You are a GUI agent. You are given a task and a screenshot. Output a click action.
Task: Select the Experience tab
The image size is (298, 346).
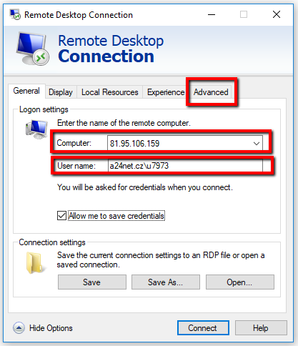[x=166, y=92]
